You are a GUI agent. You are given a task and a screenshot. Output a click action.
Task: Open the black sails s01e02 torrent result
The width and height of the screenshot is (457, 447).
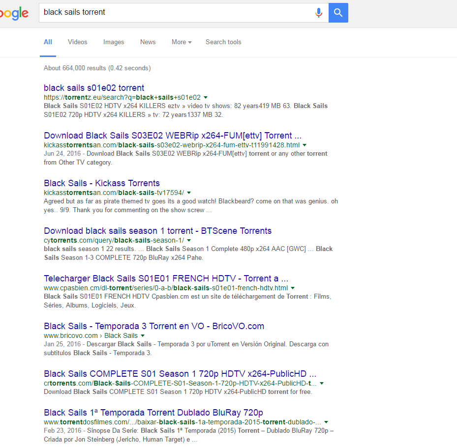(x=94, y=87)
